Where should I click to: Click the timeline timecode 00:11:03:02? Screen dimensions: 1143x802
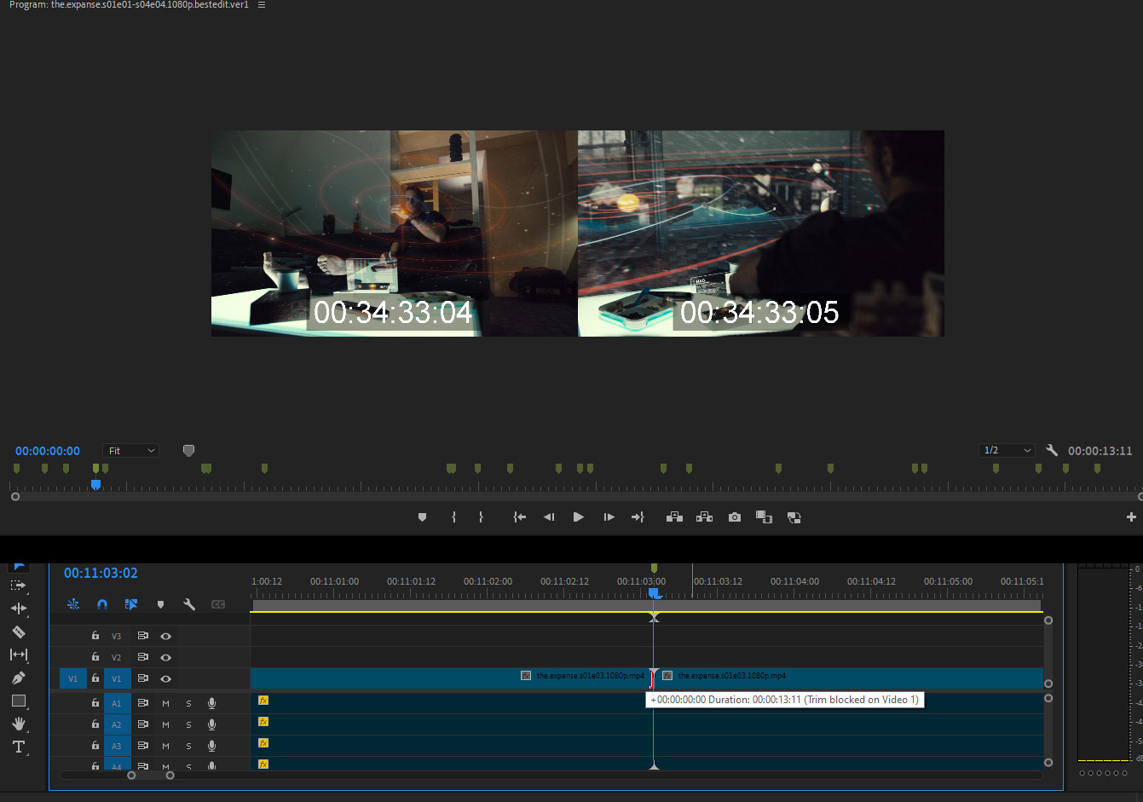[101, 574]
